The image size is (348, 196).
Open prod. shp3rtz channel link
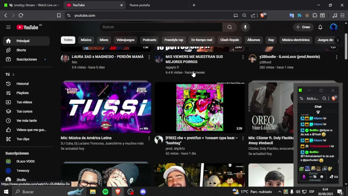[x=175, y=149]
